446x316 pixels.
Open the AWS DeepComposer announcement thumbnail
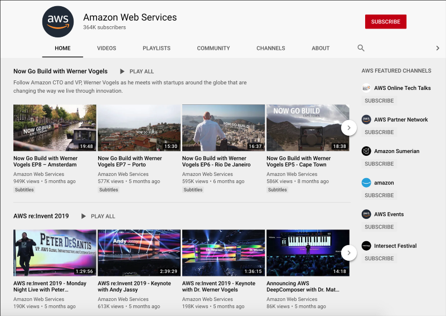click(308, 253)
